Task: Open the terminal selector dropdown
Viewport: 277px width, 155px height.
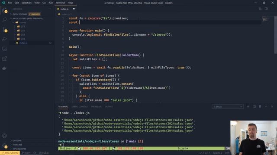Action: (227, 106)
